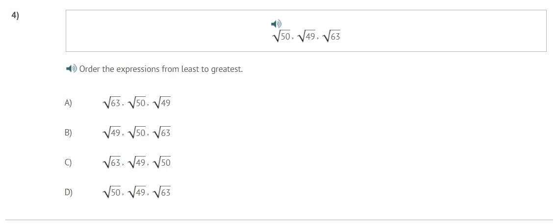Select answer choice letter B)
The width and height of the screenshot is (556, 224).
[x=69, y=133]
